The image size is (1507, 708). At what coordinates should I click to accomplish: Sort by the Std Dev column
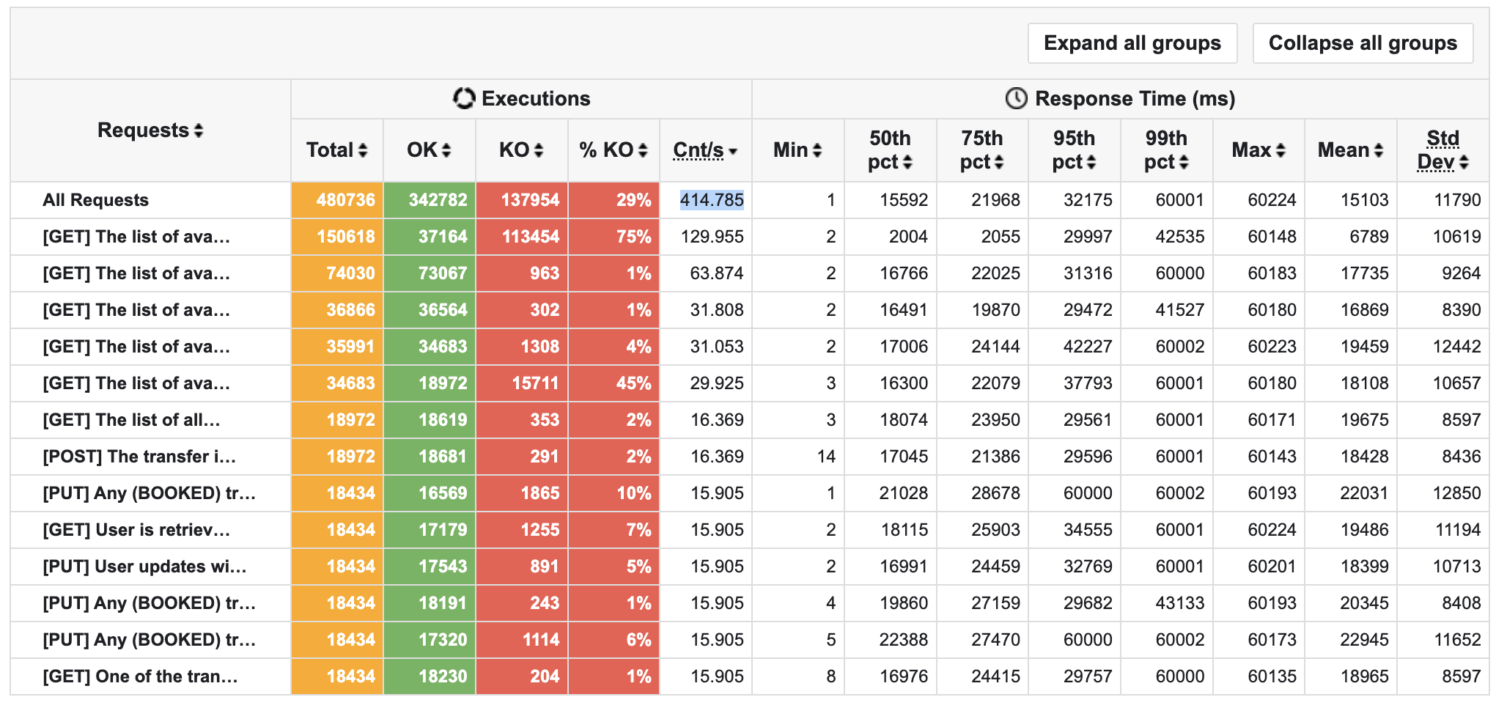1443,150
